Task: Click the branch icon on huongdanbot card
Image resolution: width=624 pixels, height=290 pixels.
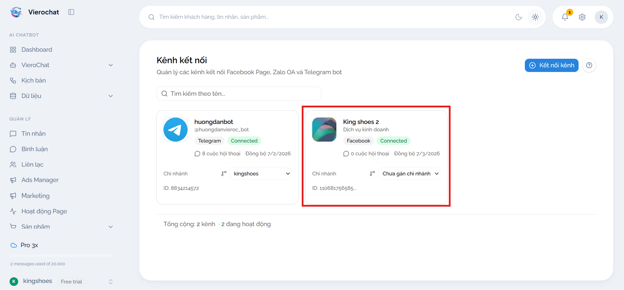Action: click(224, 174)
